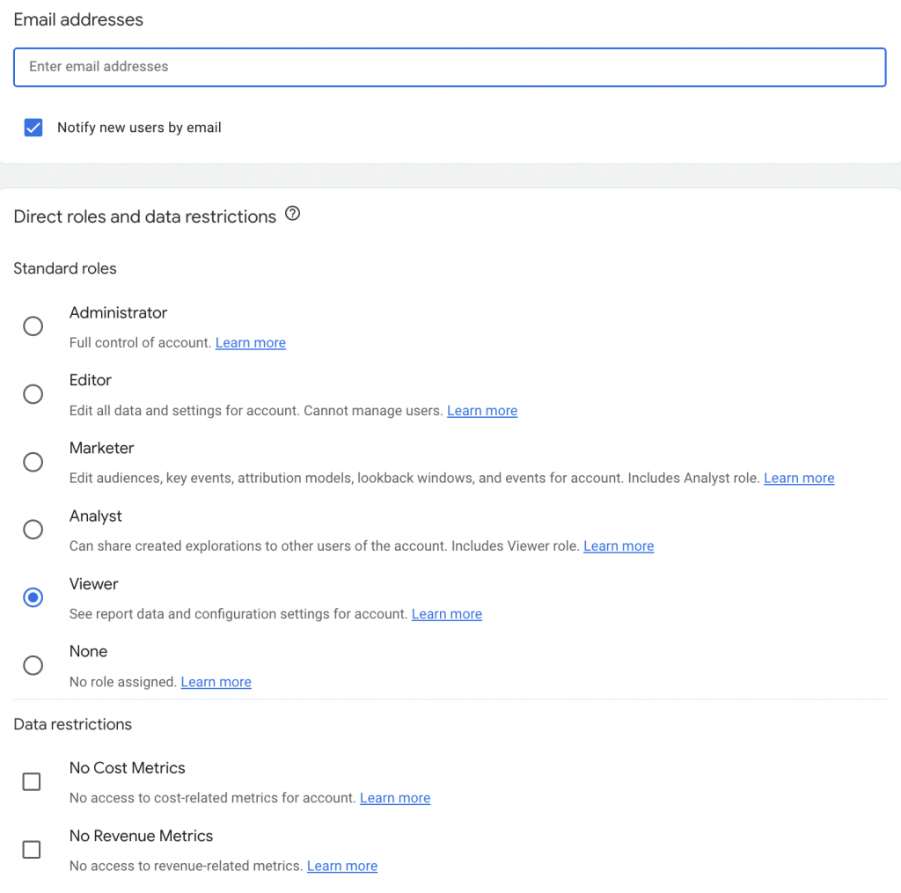
Task: Open Learn more link for Administrator role
Action: [251, 343]
